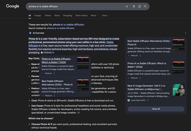The width and height of the screenshot is (191, 131).
Task: Click thumbnail of popup Photo AI vs Stable Diffusion card
Action: (83, 63)
